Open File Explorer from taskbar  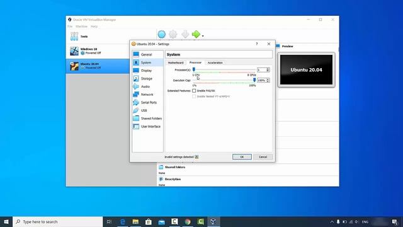click(135, 221)
